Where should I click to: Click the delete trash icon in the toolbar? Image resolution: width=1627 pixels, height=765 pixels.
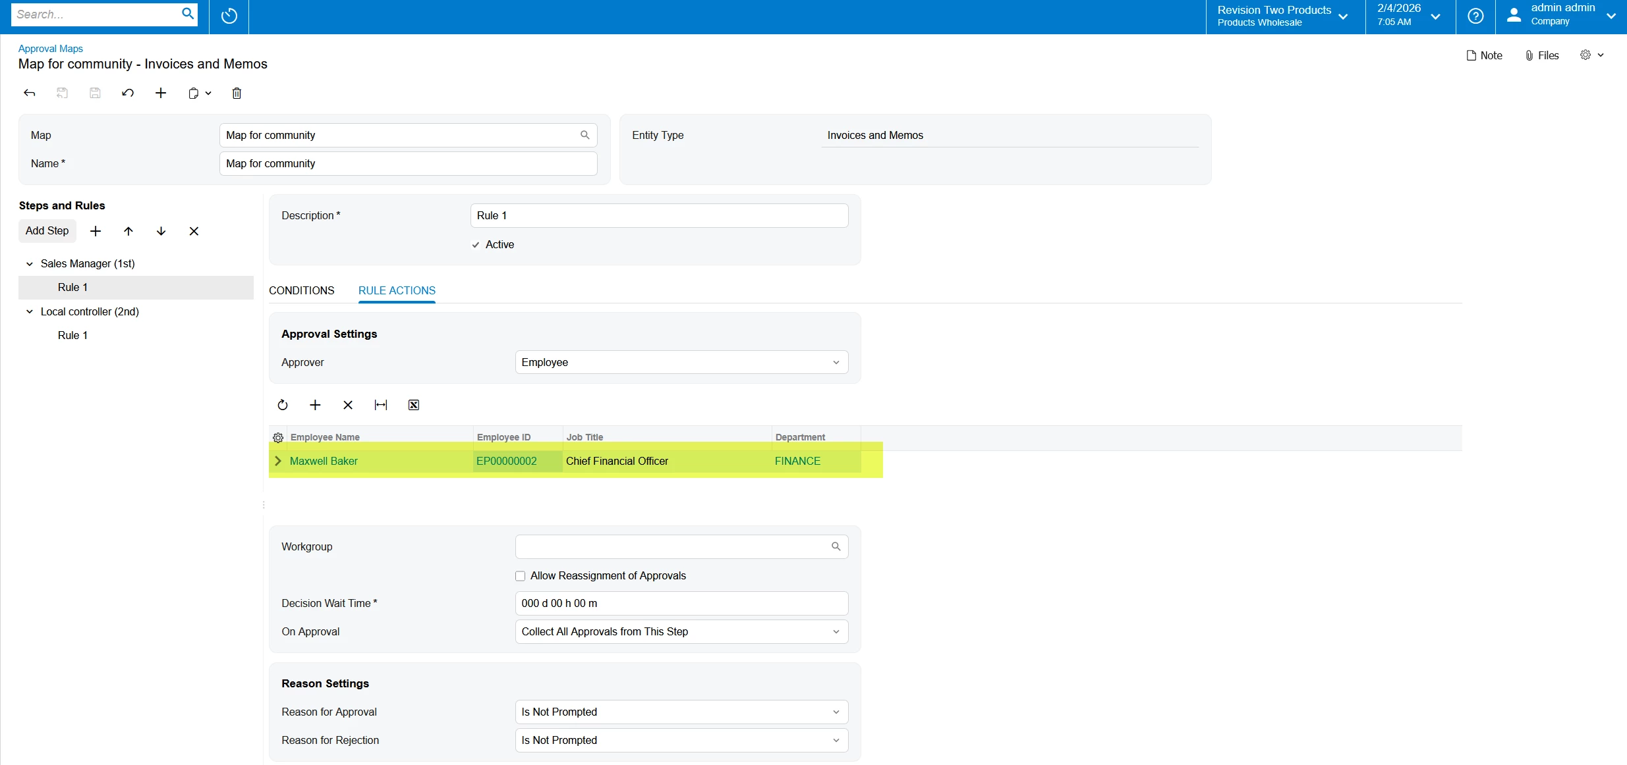(237, 93)
